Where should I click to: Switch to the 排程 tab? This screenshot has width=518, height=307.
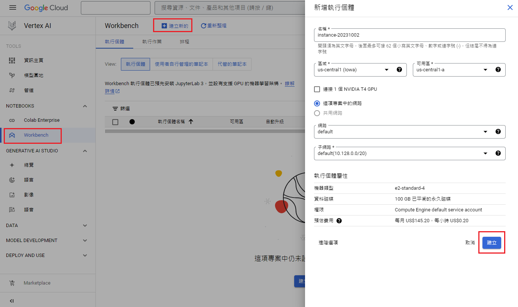tap(185, 42)
